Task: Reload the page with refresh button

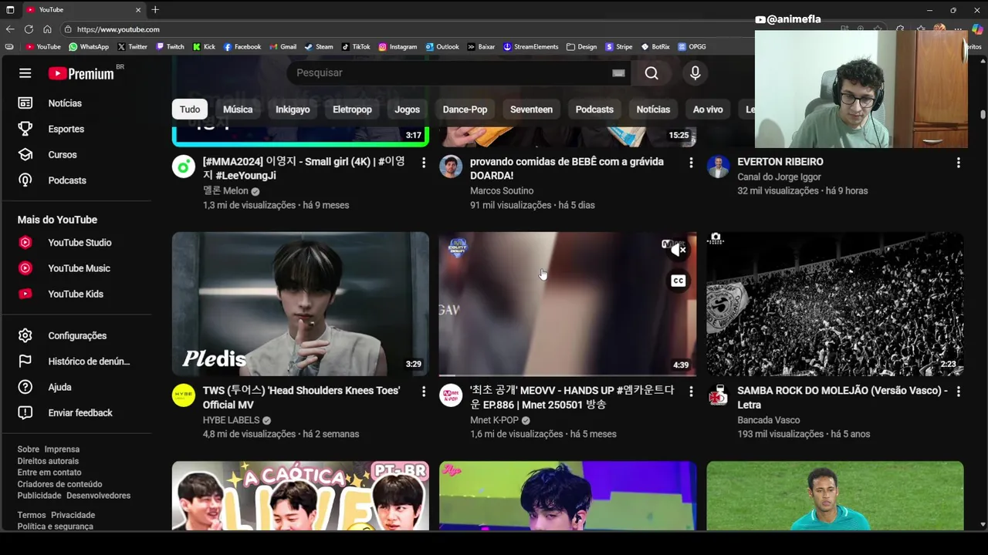Action: pyautogui.click(x=29, y=29)
